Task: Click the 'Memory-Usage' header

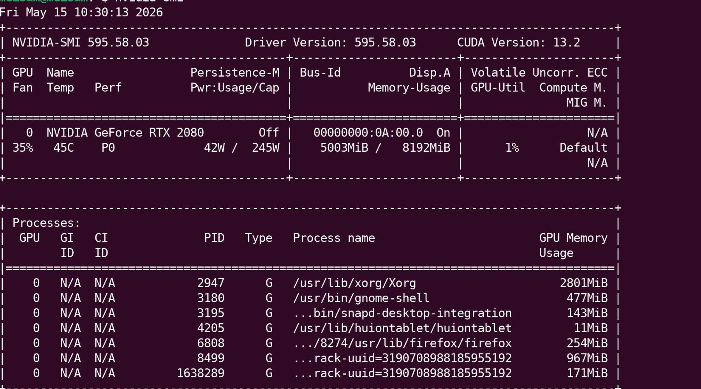Action: [409, 88]
